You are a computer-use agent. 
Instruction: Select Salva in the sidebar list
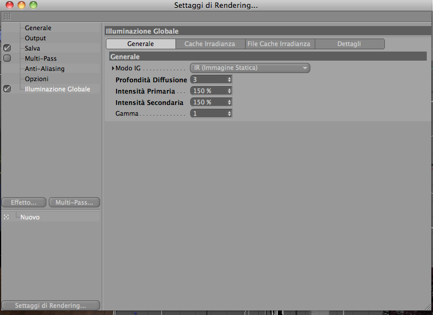click(33, 48)
